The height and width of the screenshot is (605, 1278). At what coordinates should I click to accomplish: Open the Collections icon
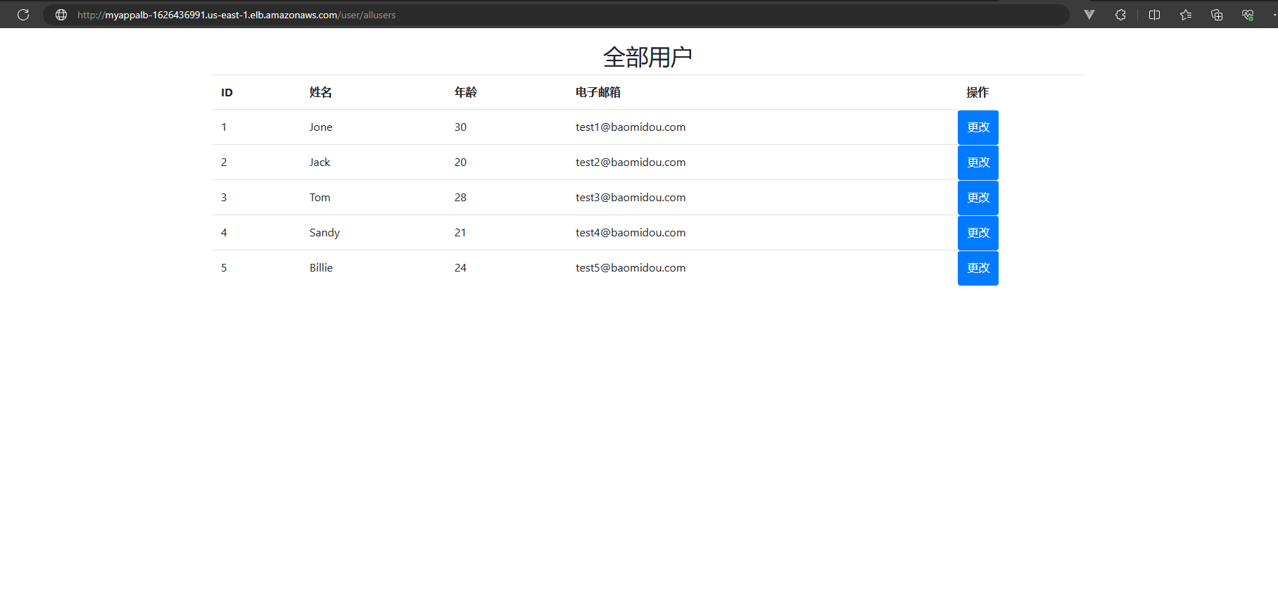[1217, 15]
